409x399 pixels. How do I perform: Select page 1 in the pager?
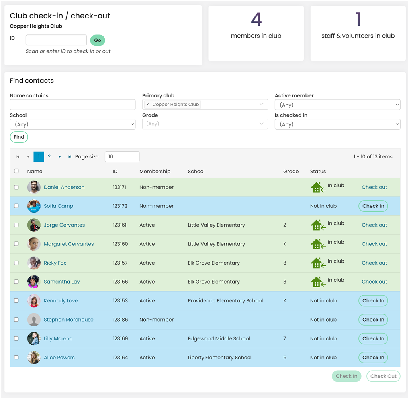tap(39, 157)
